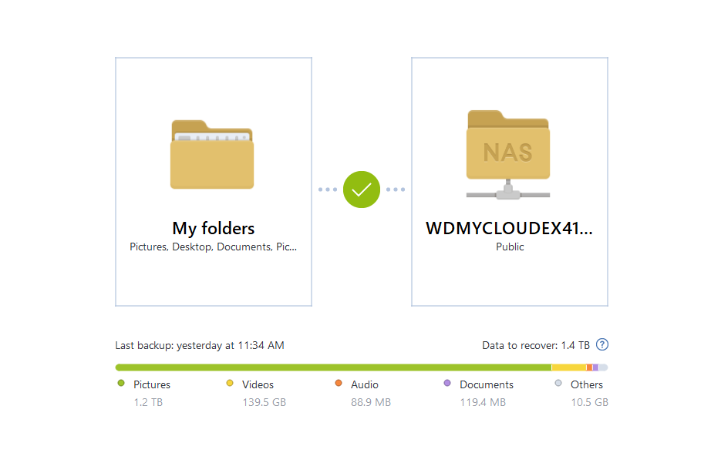The height and width of the screenshot is (463, 711).
Task: Select the WDMYCLOUDEX41 destination panel
Action: [510, 182]
